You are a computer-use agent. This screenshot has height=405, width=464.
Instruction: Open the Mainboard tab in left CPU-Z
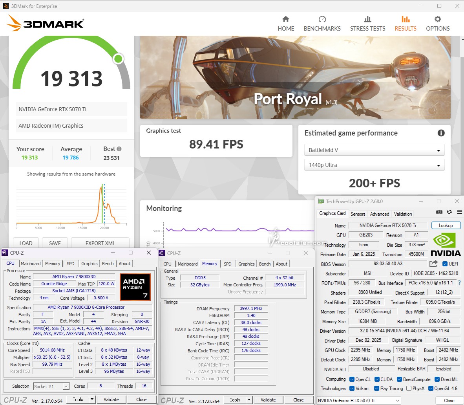31,264
